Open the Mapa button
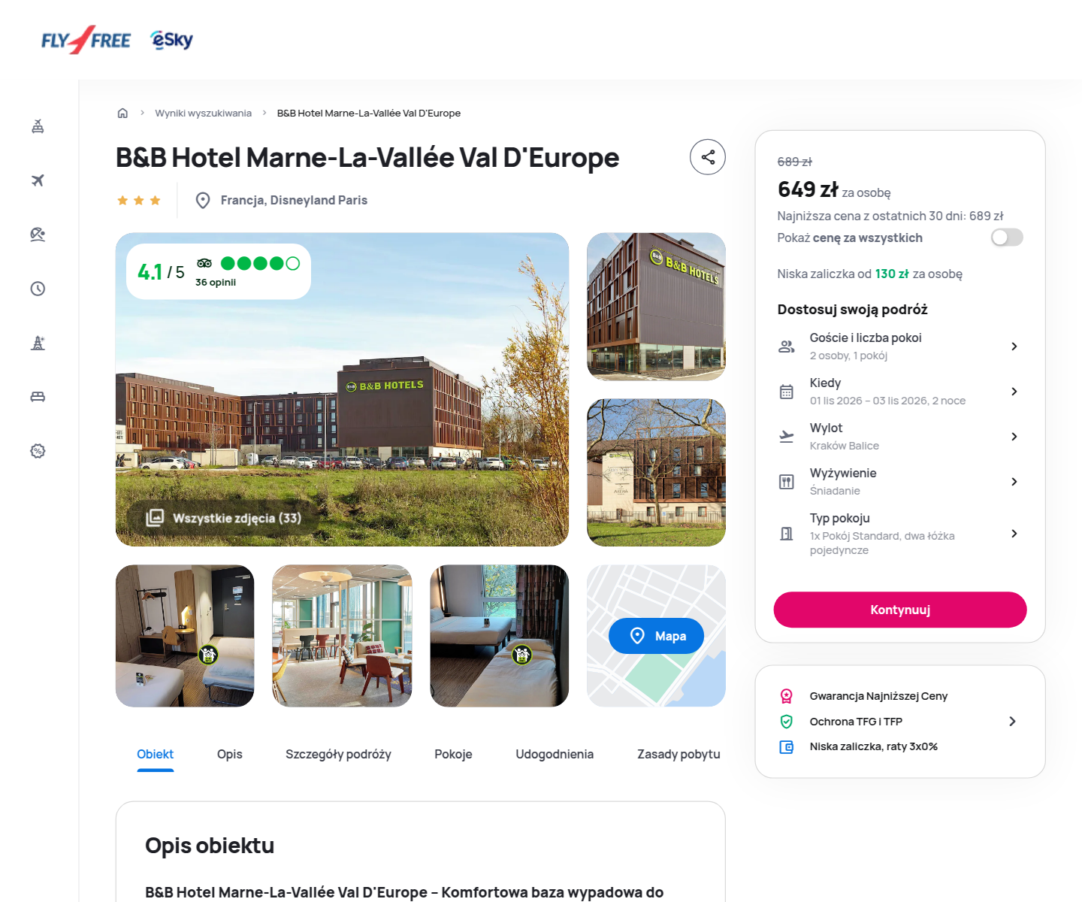1082x902 pixels. [657, 636]
